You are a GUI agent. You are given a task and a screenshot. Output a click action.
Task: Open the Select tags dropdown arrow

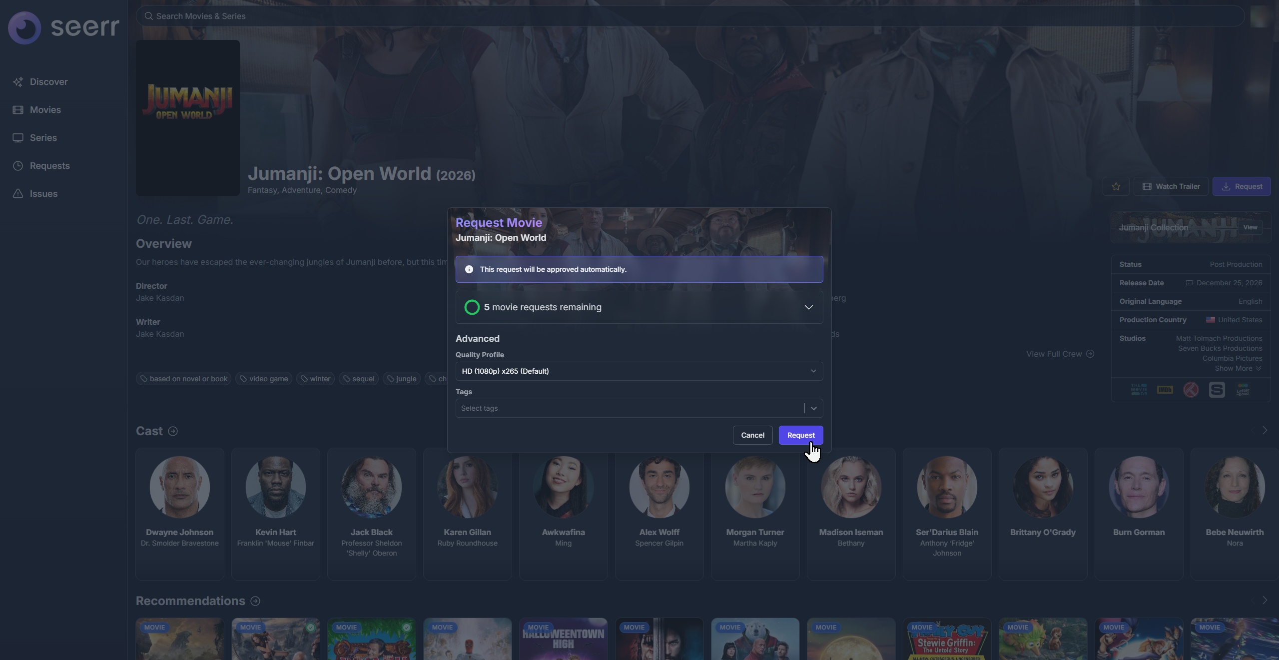tap(814, 408)
